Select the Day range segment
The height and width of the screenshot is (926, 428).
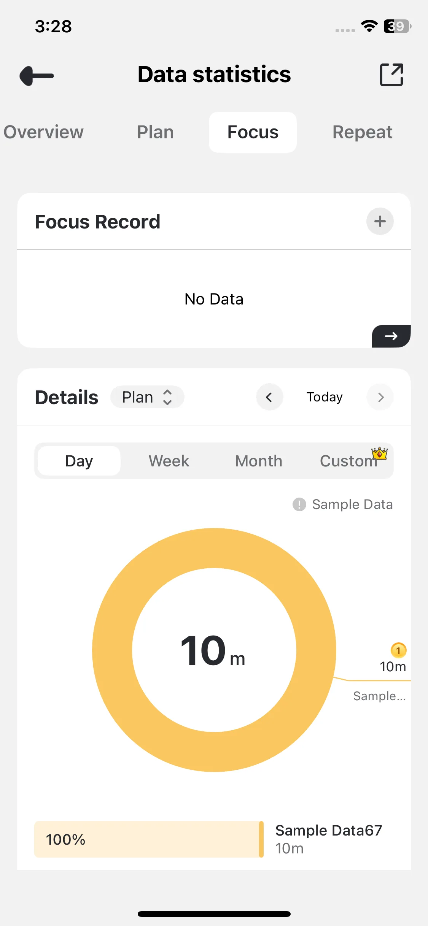pyautogui.click(x=79, y=461)
